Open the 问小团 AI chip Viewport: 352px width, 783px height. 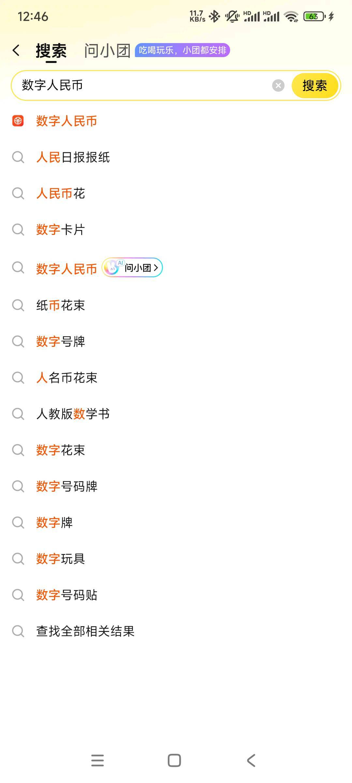[x=132, y=268]
